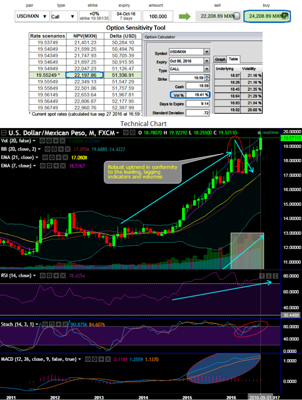Open the USD/MXN pair dropdown
The width and height of the screenshot is (302, 400).
[x=32, y=16]
